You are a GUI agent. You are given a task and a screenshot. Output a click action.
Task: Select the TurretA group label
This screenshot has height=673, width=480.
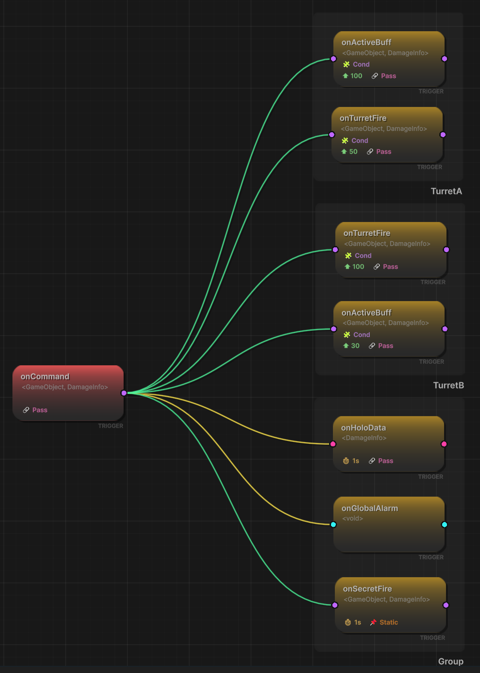[446, 191]
